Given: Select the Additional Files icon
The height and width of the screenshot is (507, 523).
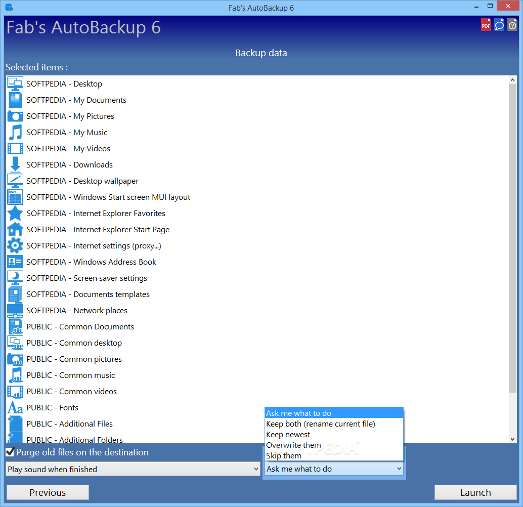Looking at the screenshot, I should (15, 424).
